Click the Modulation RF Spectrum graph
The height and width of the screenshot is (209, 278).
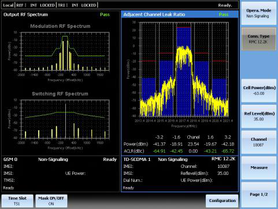coord(65,52)
